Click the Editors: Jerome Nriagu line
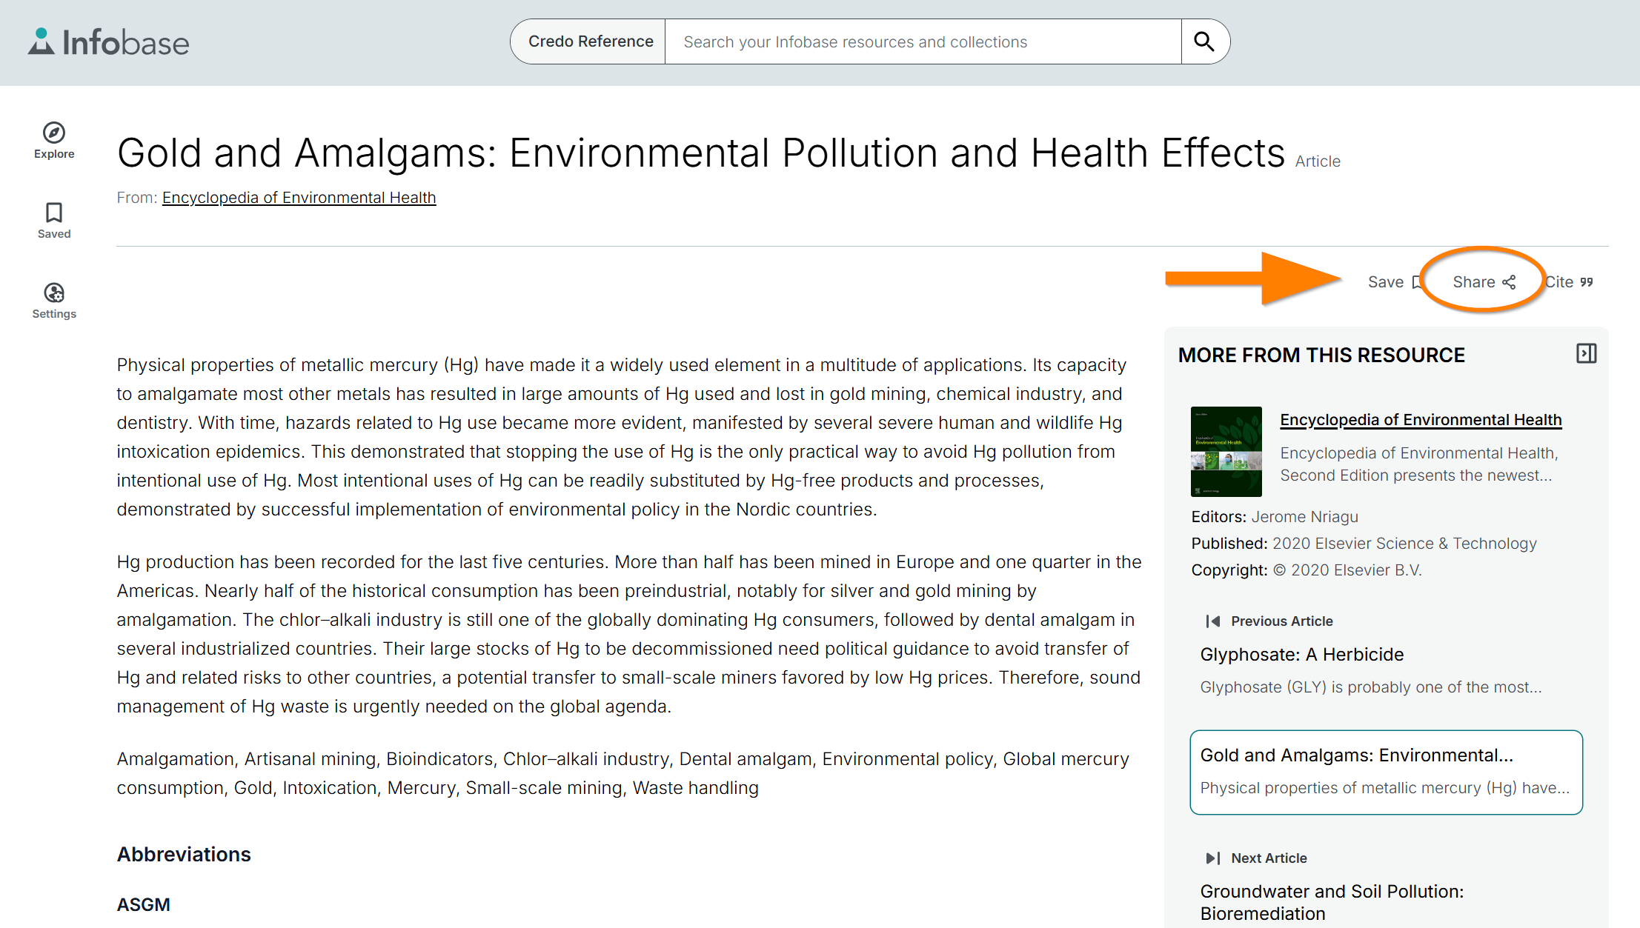 [x=1275, y=517]
